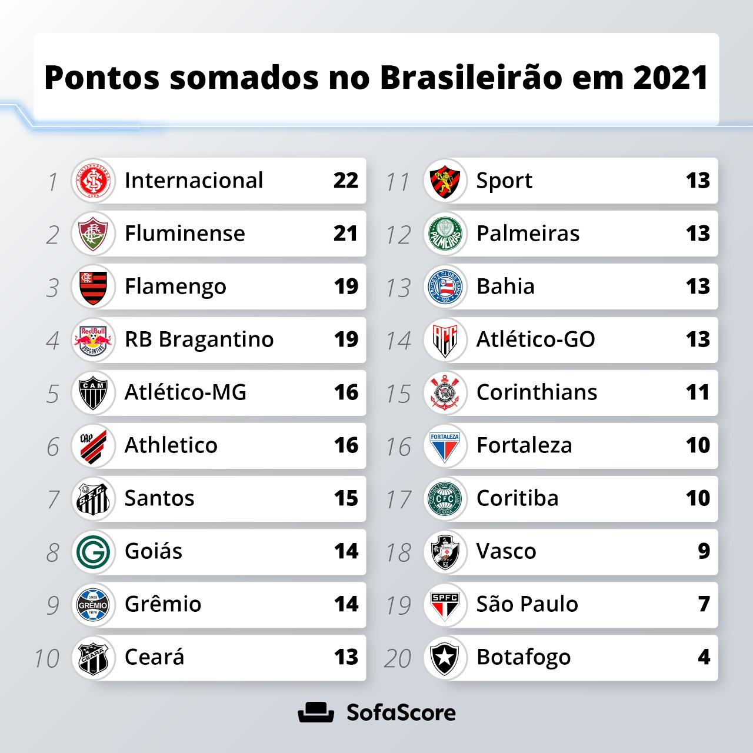
Task: Select the Coritiba row points 10
Action: point(698,498)
